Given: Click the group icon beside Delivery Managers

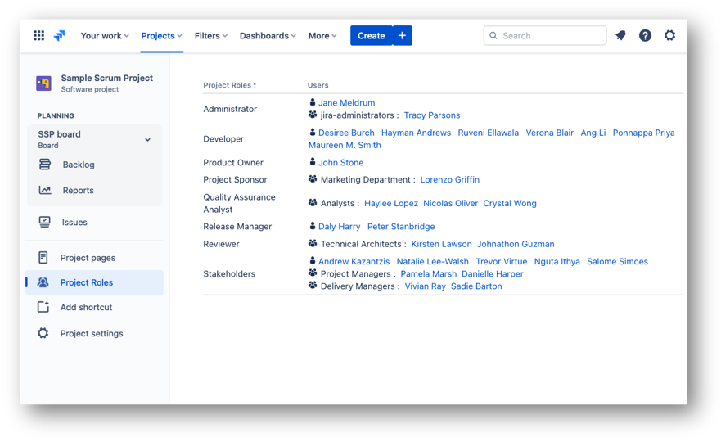Looking at the screenshot, I should pos(313,286).
